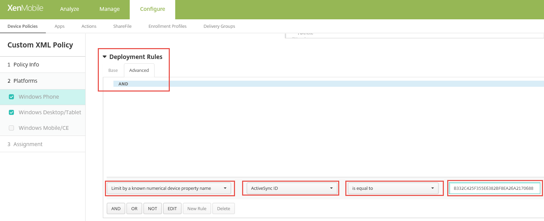
Task: Collapse the Deployment Rules section
Action: pos(105,57)
